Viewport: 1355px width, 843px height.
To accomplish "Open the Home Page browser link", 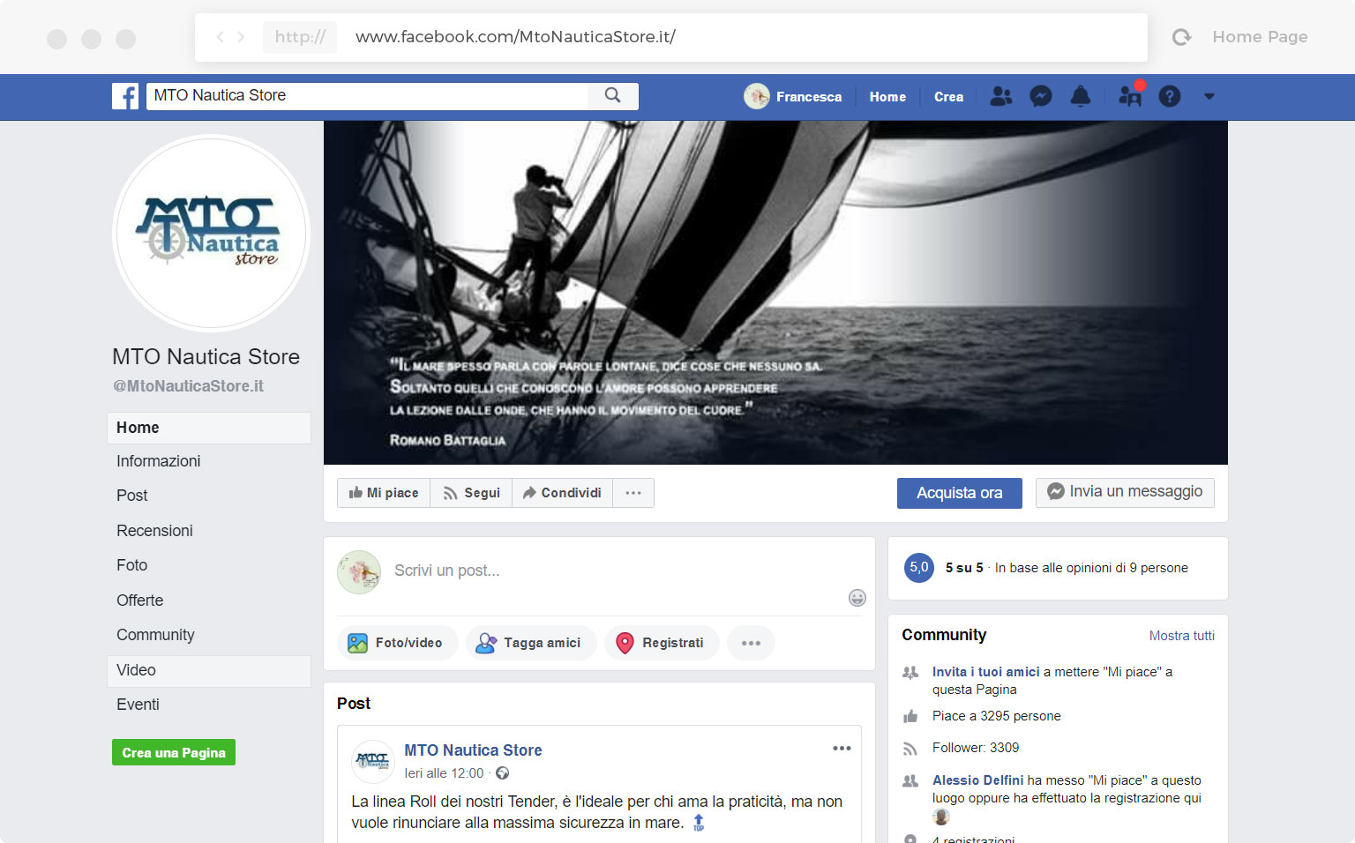I will click(1260, 37).
